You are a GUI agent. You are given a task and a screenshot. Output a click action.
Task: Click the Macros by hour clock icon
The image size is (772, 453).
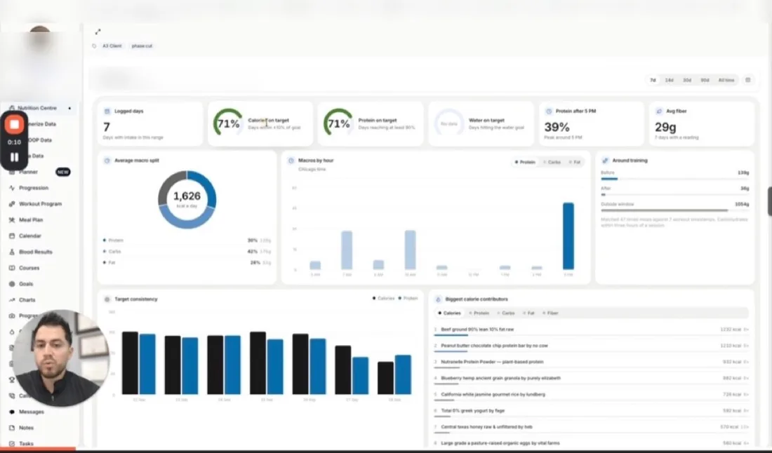[x=291, y=161]
